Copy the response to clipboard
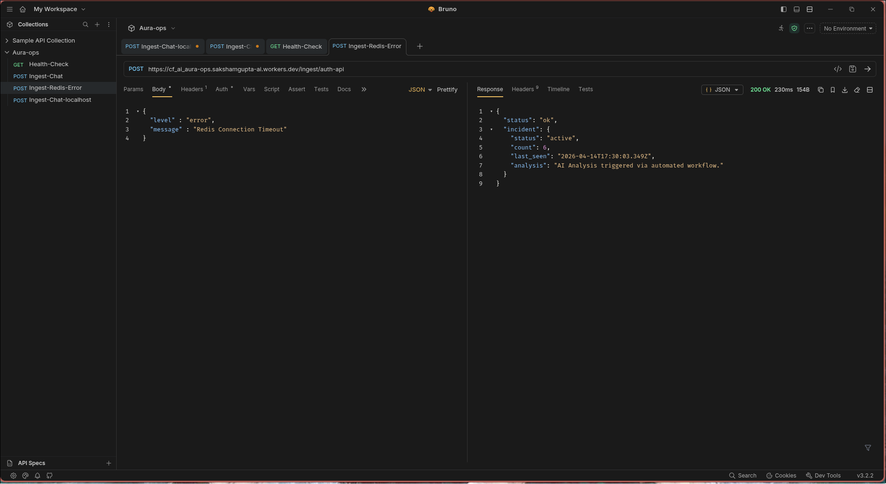Screen dimensions: 886x484 pos(821,90)
